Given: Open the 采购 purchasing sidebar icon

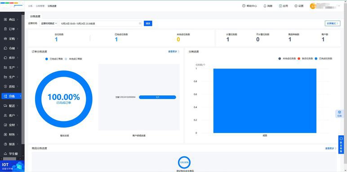Looking at the screenshot, I should coord(5,39).
